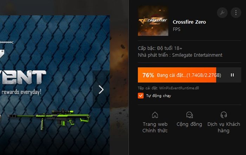
Task: Click the Smilegate Entertainment developer name
Action: tap(197, 55)
